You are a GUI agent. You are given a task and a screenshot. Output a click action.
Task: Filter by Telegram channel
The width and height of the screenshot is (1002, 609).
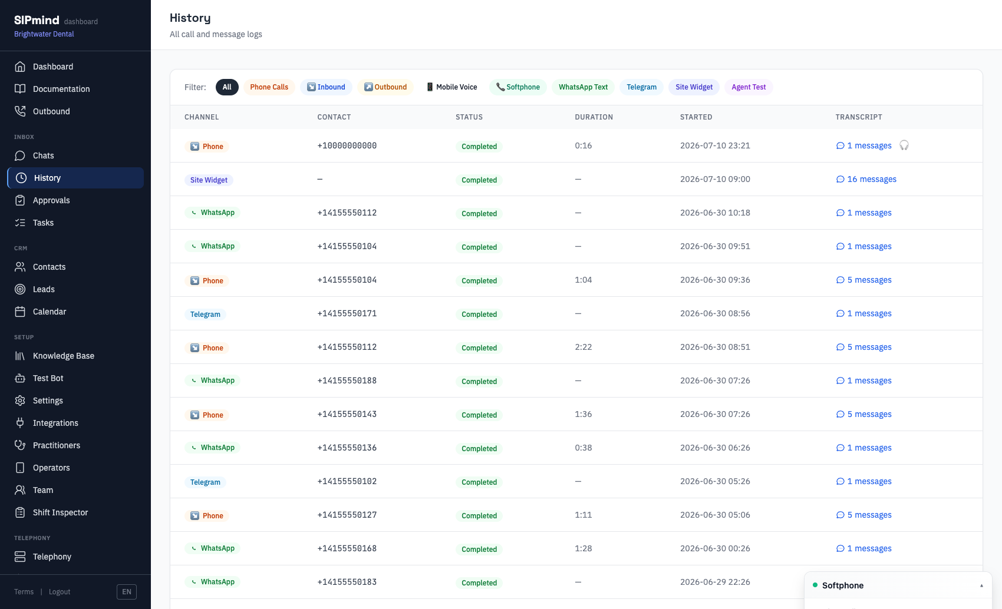click(641, 87)
